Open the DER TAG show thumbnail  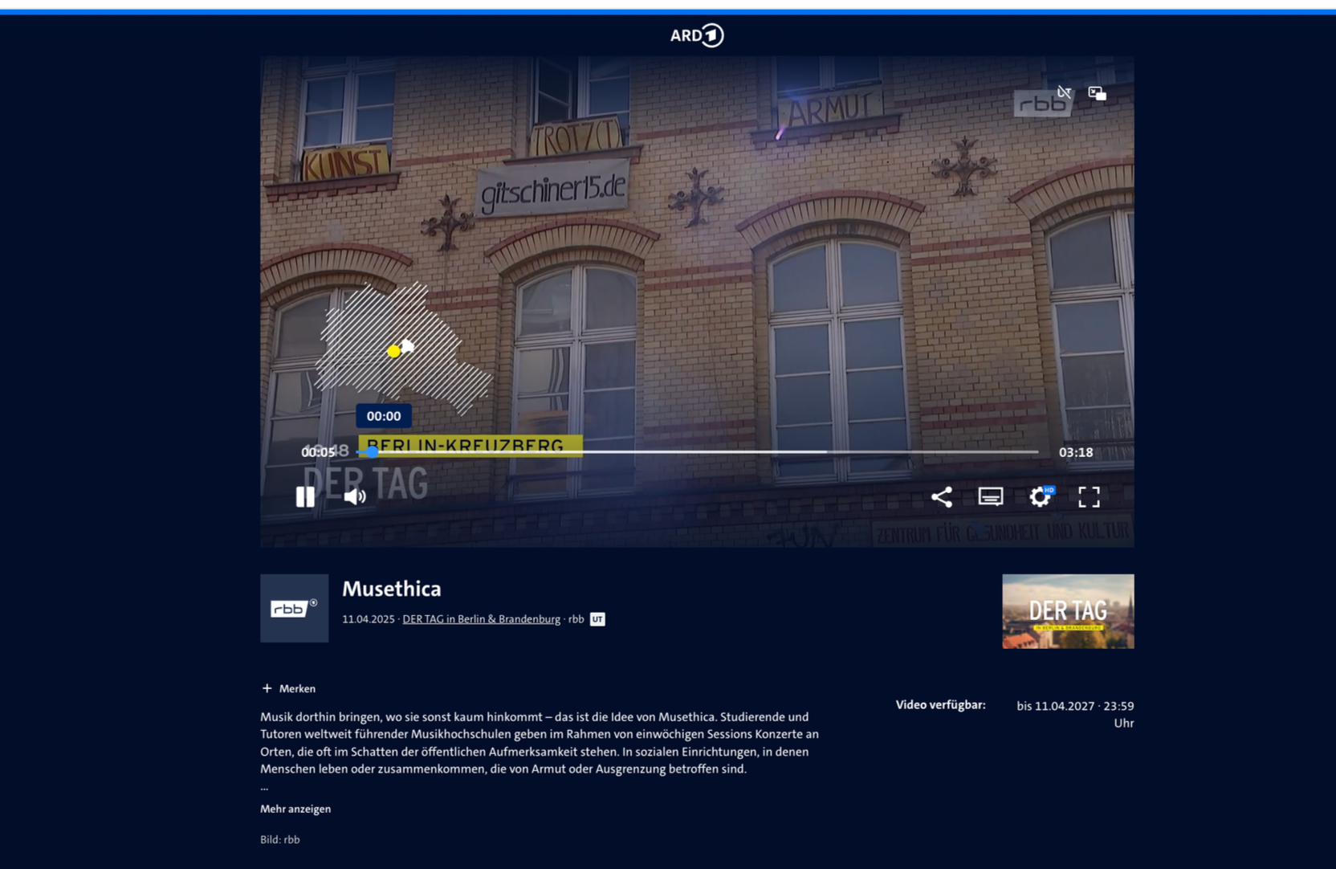pos(1068,611)
